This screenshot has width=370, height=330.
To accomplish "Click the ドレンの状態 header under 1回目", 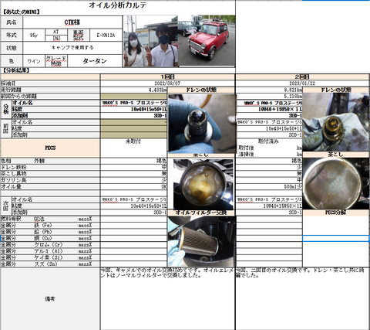I will (201, 90).
